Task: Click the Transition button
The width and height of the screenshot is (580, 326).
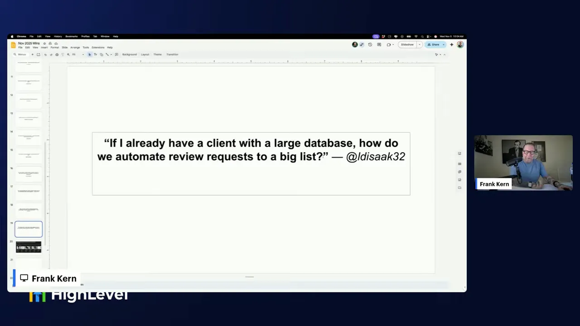Action: coord(172,54)
